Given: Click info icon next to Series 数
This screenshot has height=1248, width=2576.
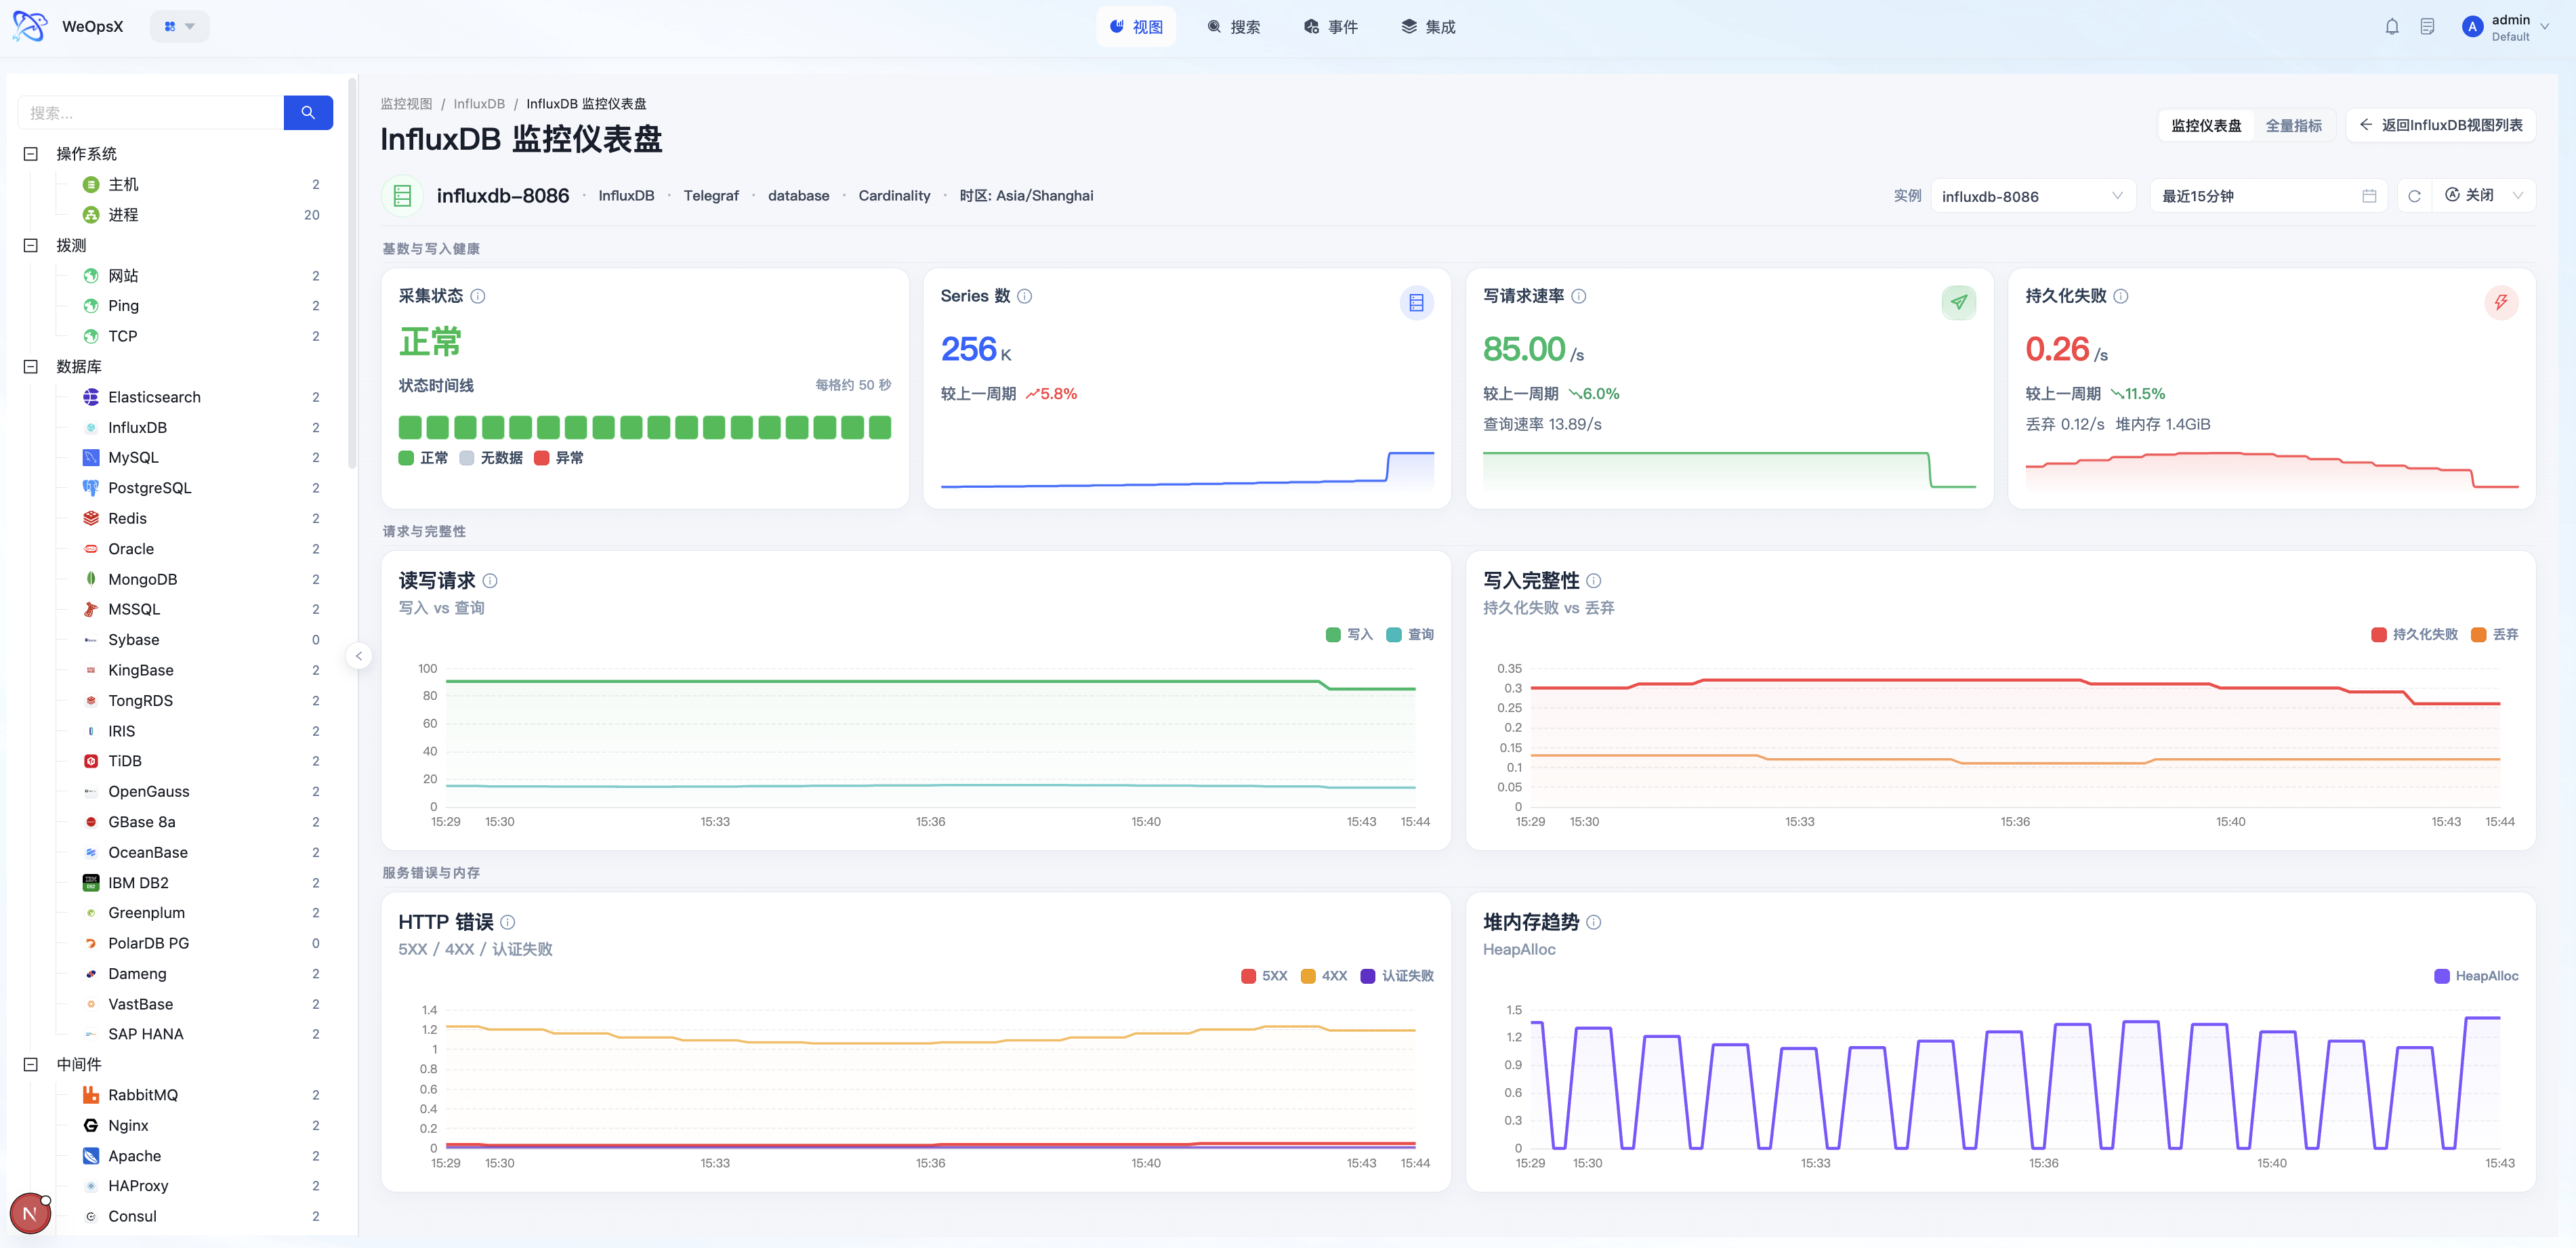Looking at the screenshot, I should 1024,296.
